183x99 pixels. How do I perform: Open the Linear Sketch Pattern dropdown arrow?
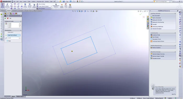click(x=51, y=6)
